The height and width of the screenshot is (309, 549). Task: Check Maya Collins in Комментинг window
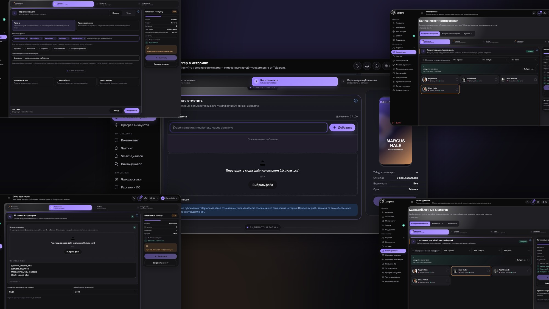[x=457, y=80]
